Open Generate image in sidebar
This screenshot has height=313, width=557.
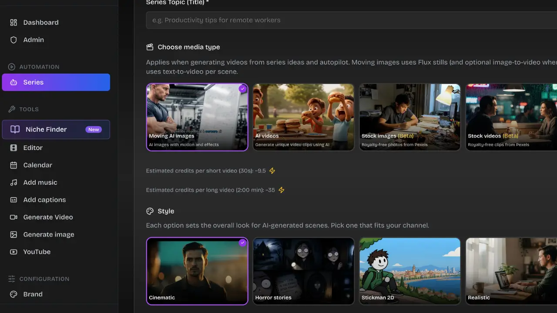(x=56, y=235)
